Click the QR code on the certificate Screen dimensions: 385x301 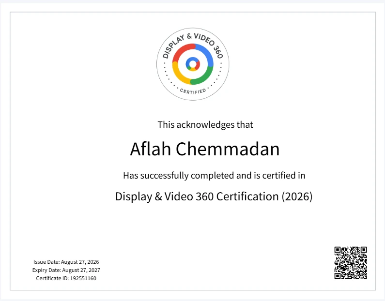(x=351, y=263)
